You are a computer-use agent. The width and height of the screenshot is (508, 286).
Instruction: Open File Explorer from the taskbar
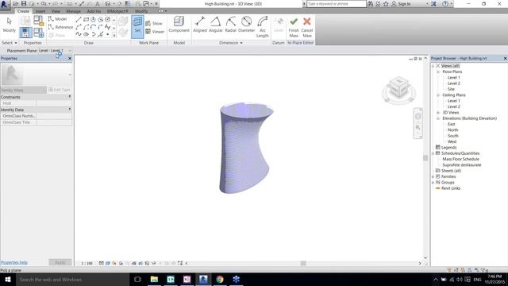[154, 279]
